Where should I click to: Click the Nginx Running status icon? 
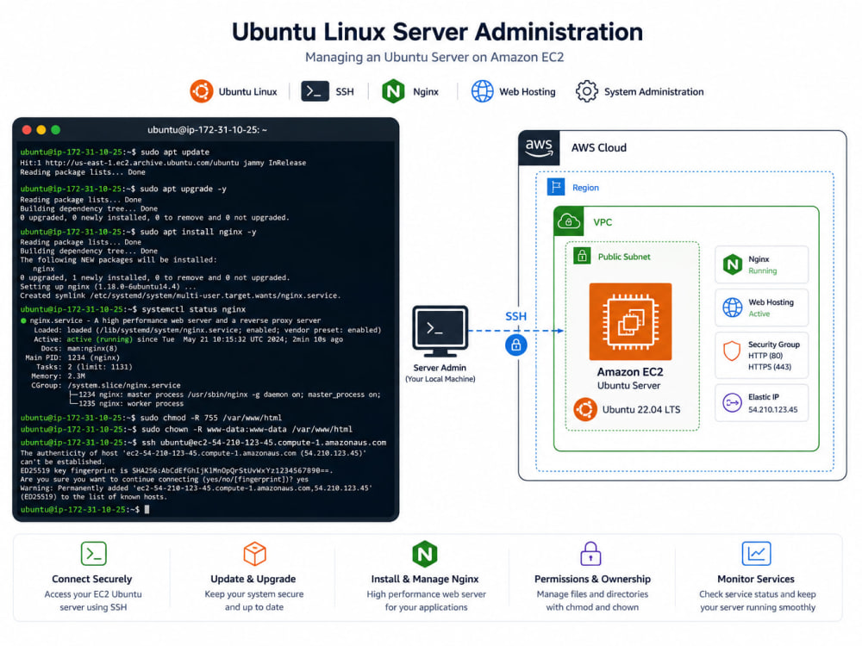click(x=732, y=264)
